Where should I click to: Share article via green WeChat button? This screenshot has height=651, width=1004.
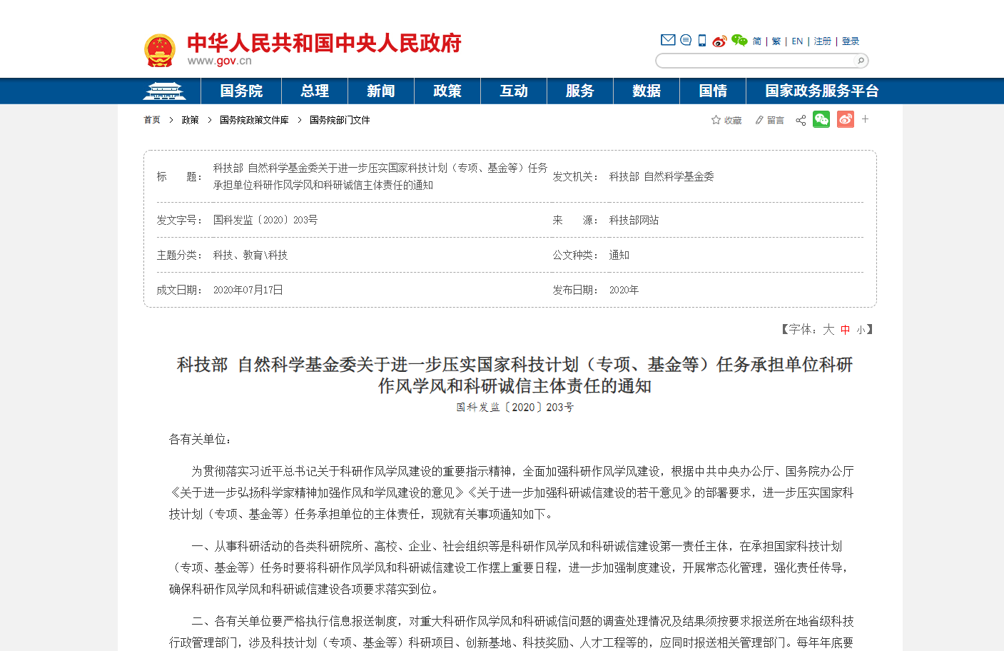coord(821,120)
